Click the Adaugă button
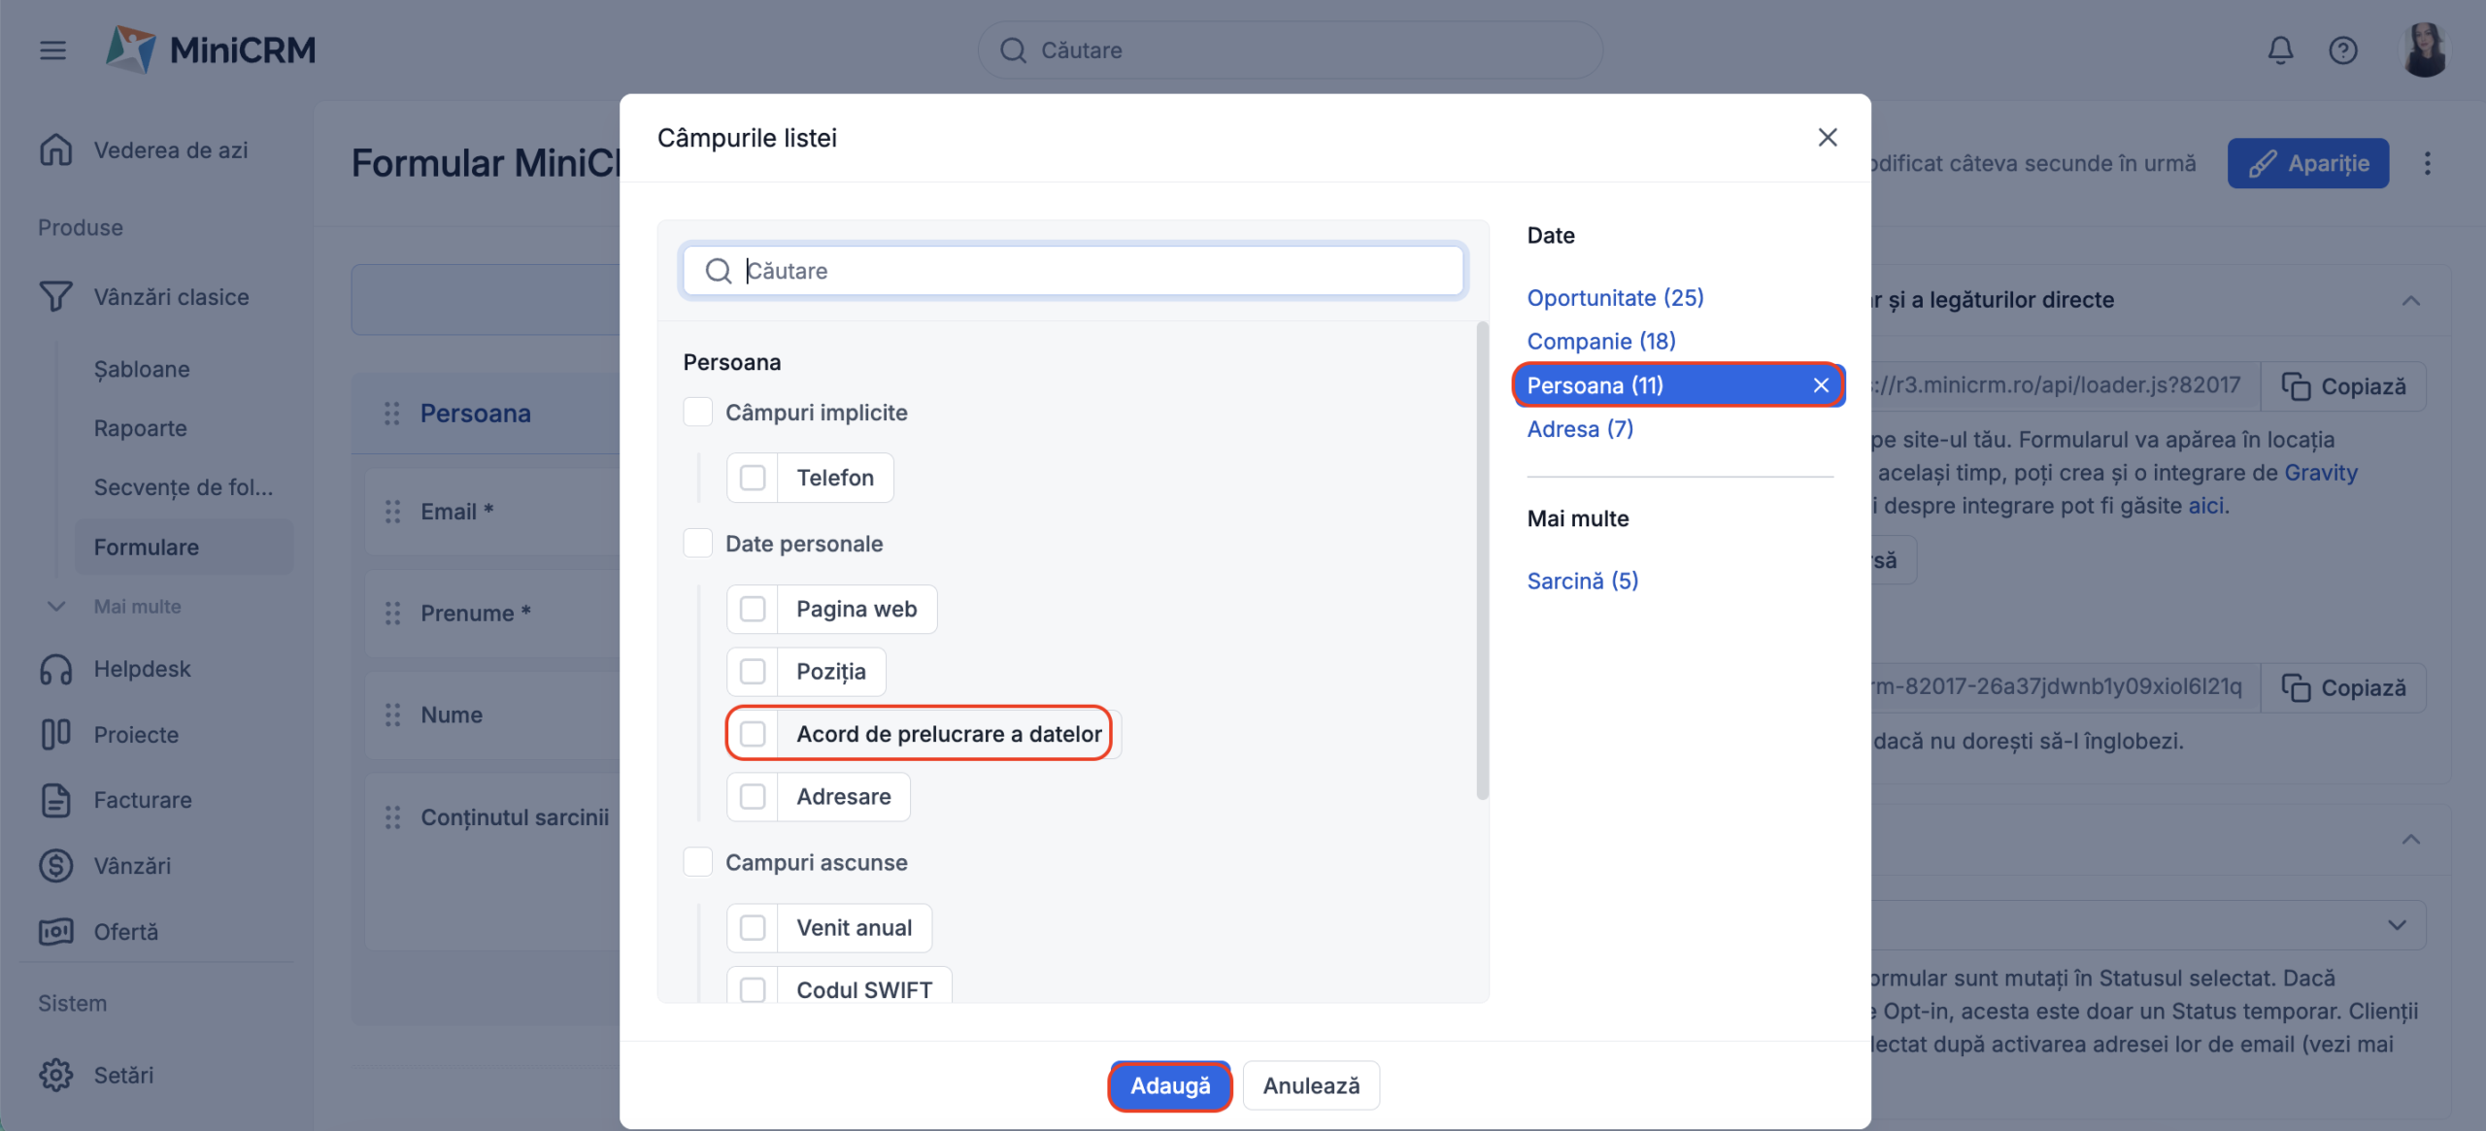Viewport: 2486px width, 1131px height. click(x=1169, y=1085)
